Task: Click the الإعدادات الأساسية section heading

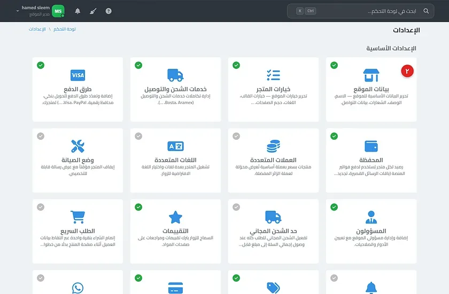Action: [391, 48]
